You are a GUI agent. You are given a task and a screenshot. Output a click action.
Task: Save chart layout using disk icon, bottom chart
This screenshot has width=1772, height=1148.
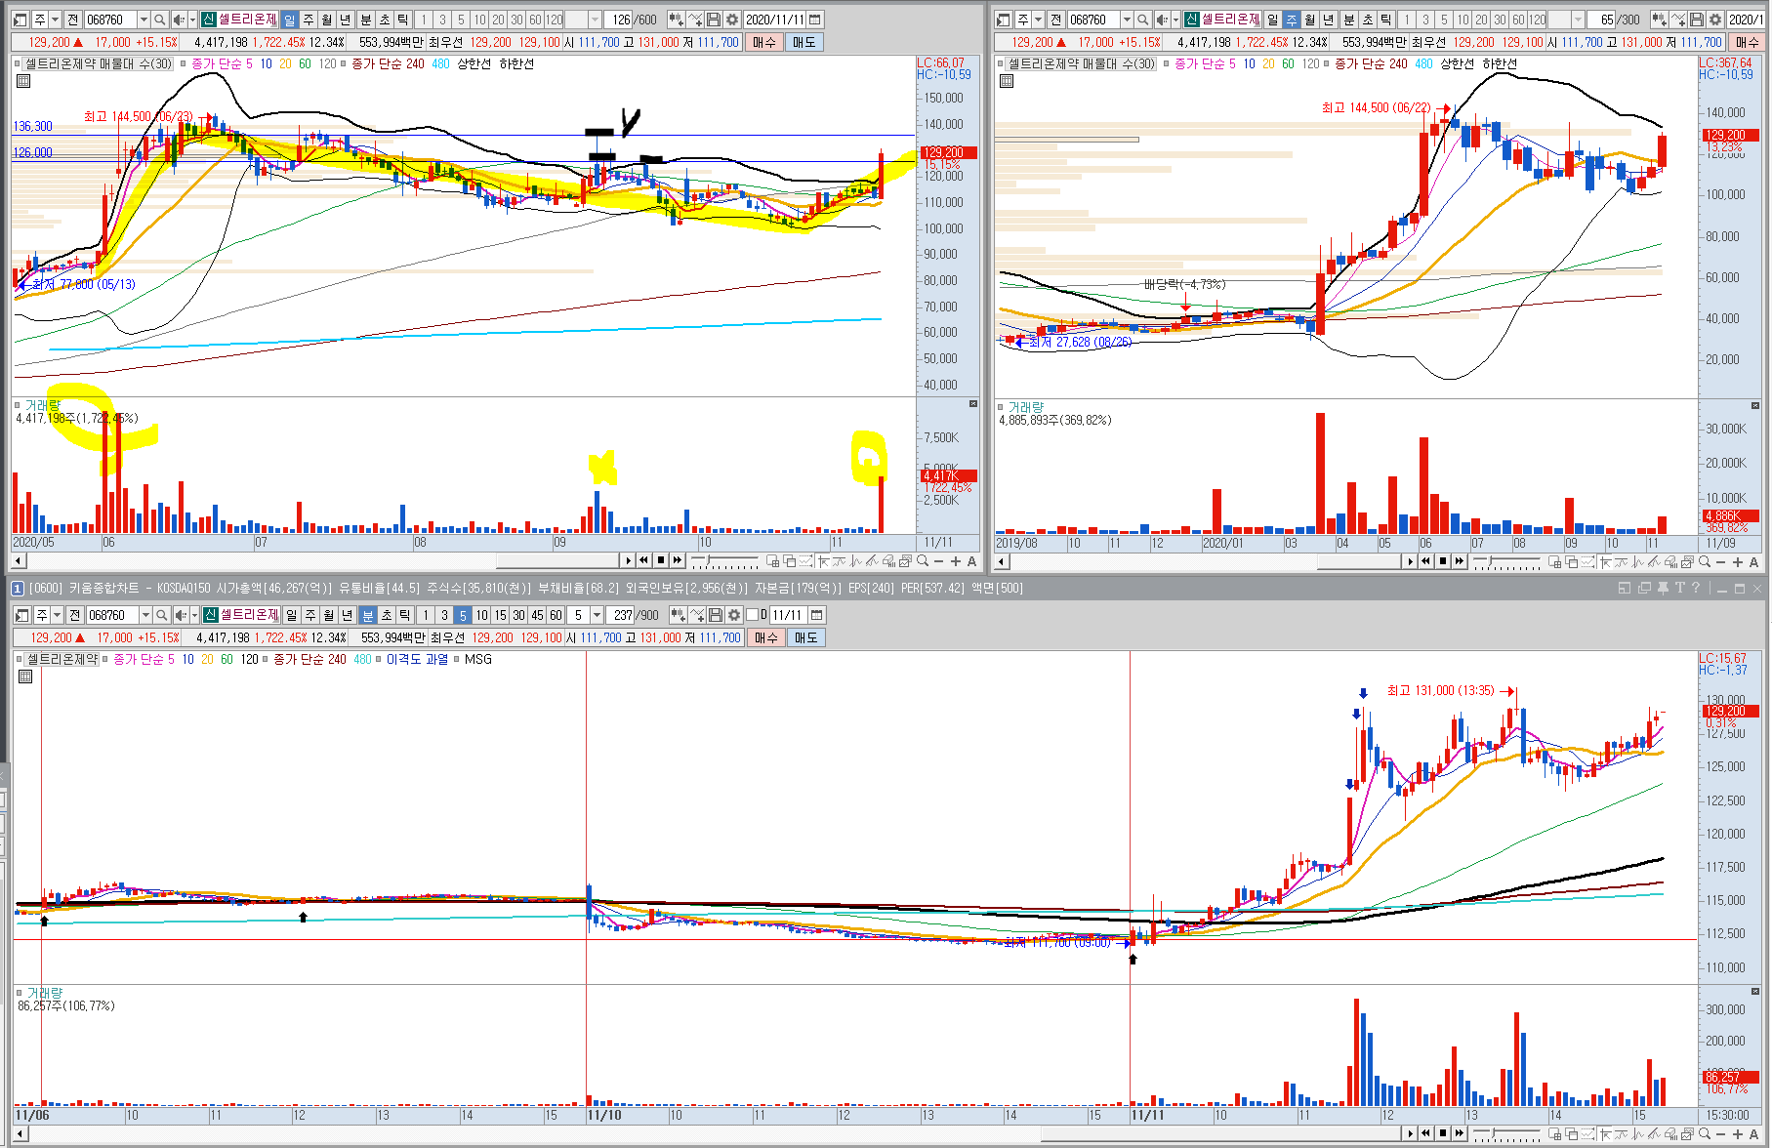point(716,615)
